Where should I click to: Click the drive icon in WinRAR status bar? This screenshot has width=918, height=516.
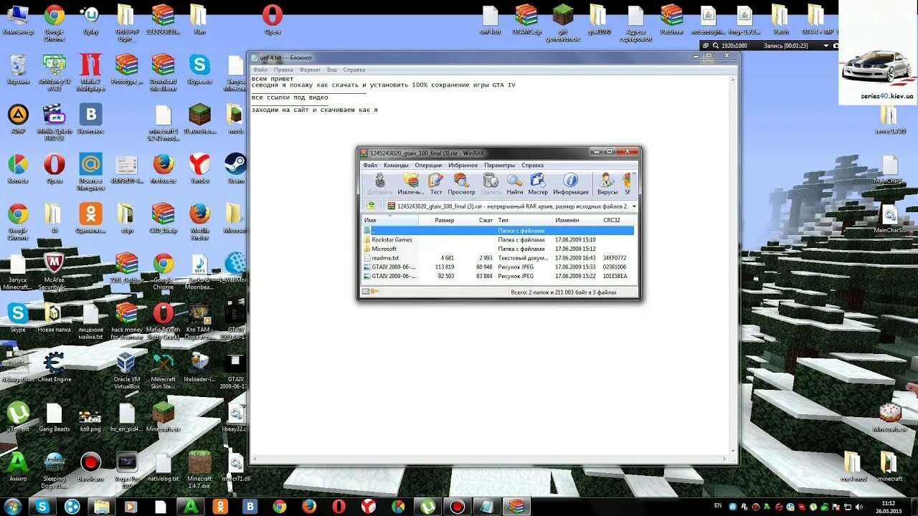click(366, 292)
